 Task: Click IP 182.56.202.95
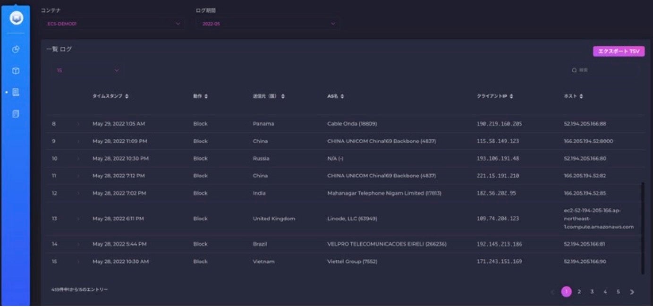pyautogui.click(x=496, y=193)
